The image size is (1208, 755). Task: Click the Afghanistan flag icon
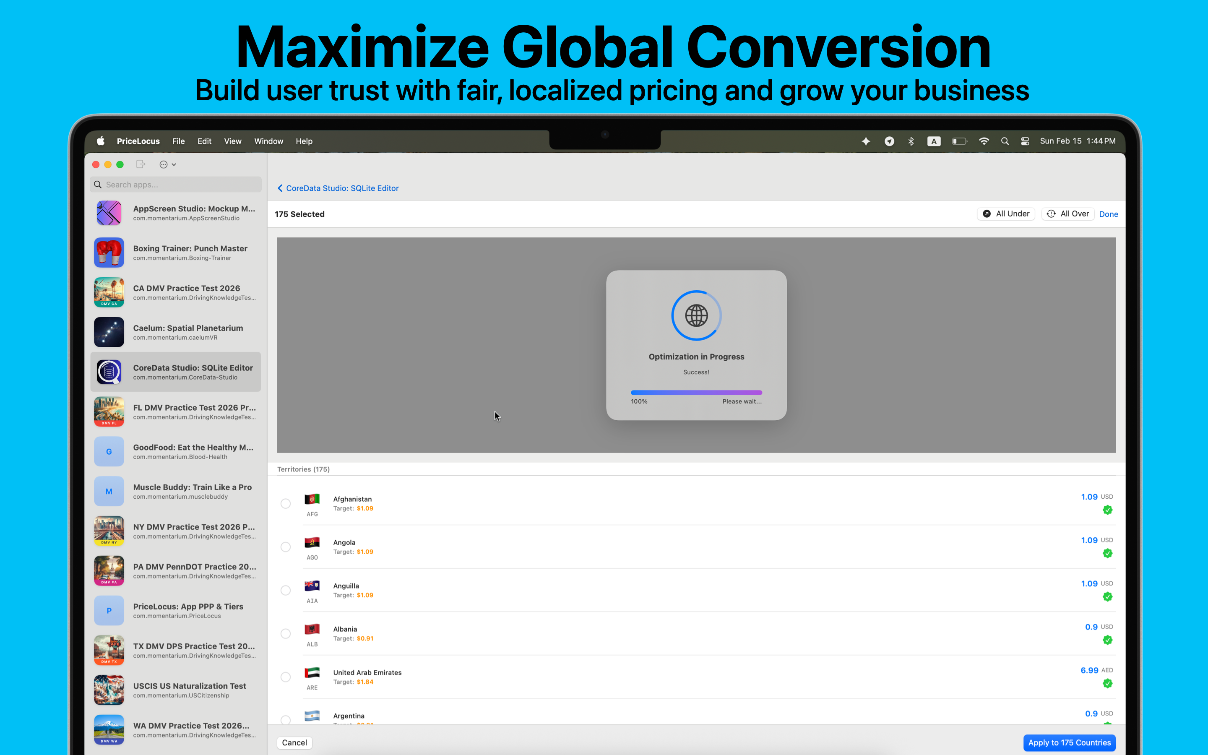pos(312,499)
